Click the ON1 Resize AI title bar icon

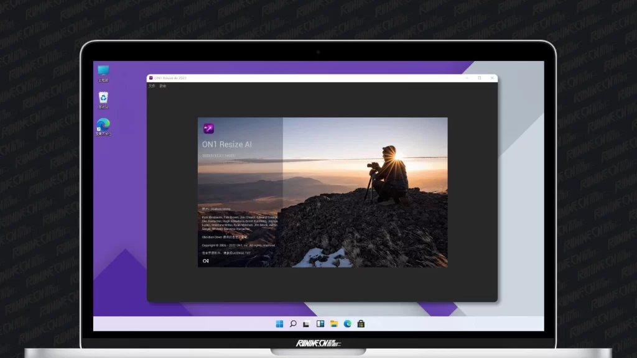tap(151, 78)
